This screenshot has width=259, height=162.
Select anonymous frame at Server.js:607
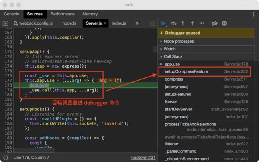pyautogui.click(x=206, y=87)
